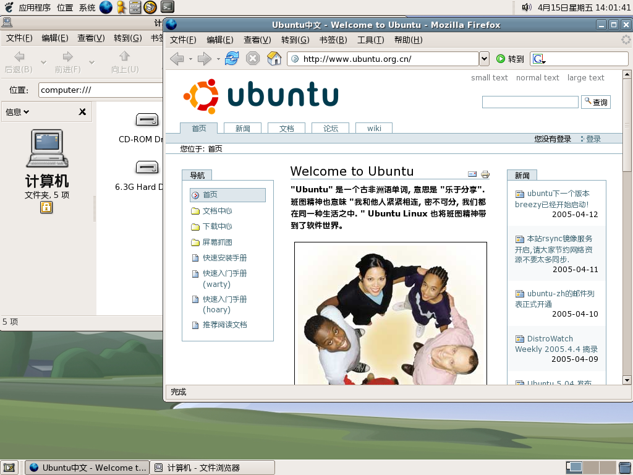Screen dimensions: 633x475
Task: Click the 'large text' link
Action: point(586,77)
